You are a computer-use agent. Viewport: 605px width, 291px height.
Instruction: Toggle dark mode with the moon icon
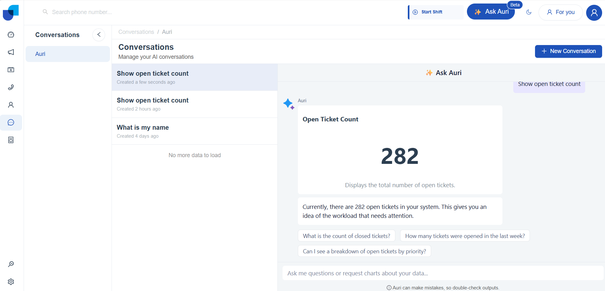[x=529, y=12]
